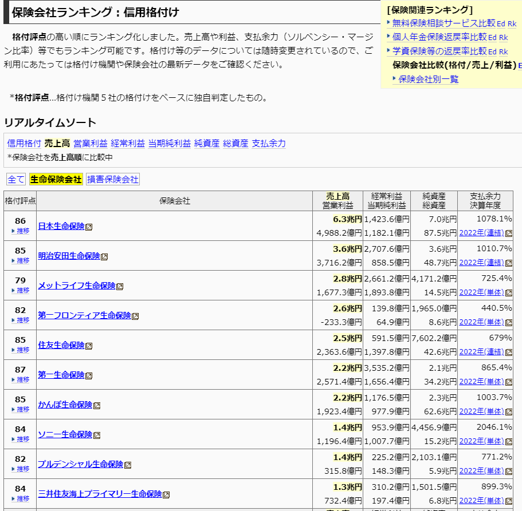Image resolution: width=522 pixels, height=511 pixels.
Task: Open 推移 for プルデンシャル生命保険 score
Action: pyautogui.click(x=20, y=469)
